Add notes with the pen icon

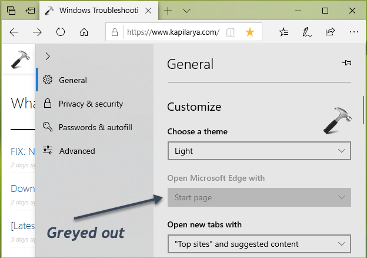click(x=306, y=32)
